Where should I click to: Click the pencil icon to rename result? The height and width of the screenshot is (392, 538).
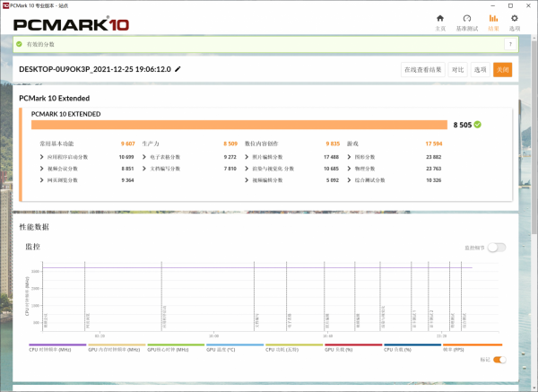pos(178,69)
